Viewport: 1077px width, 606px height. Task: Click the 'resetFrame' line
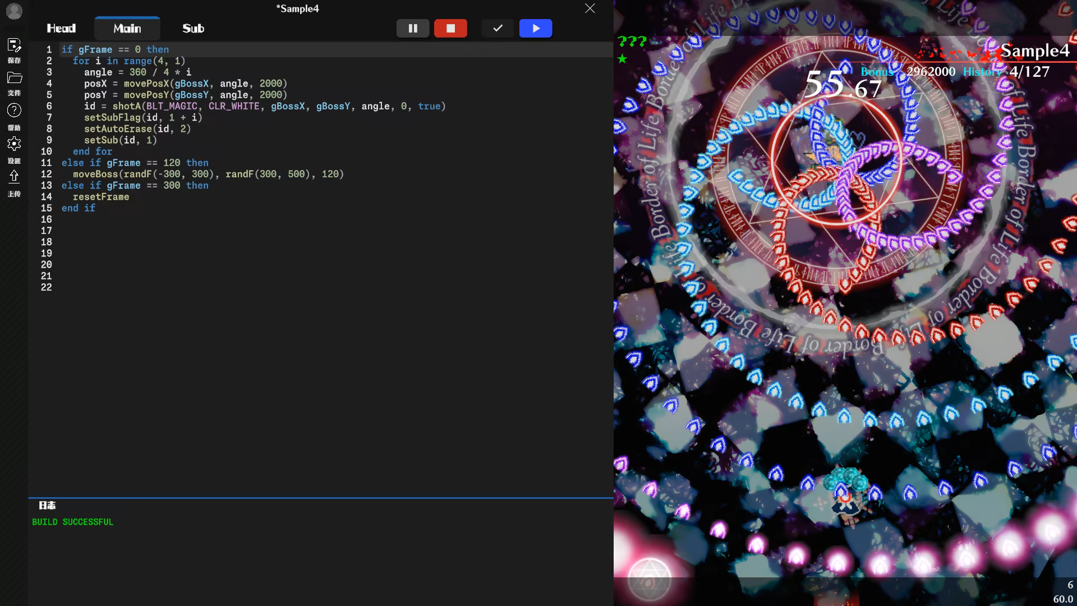coord(101,197)
